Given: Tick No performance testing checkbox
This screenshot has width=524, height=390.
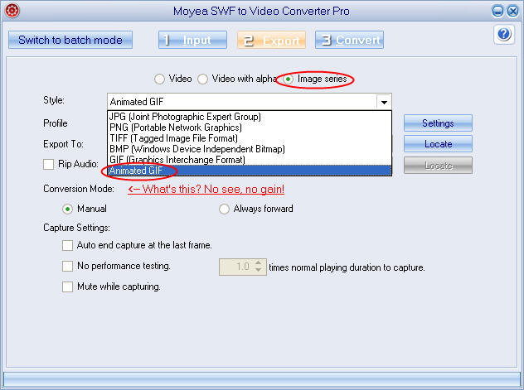Looking at the screenshot, I should coord(67,267).
